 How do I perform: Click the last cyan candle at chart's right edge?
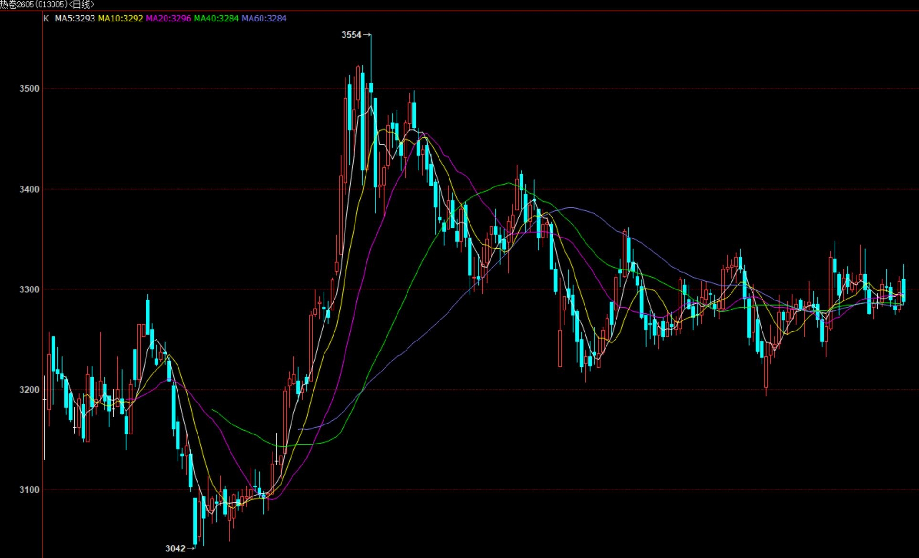click(x=903, y=290)
